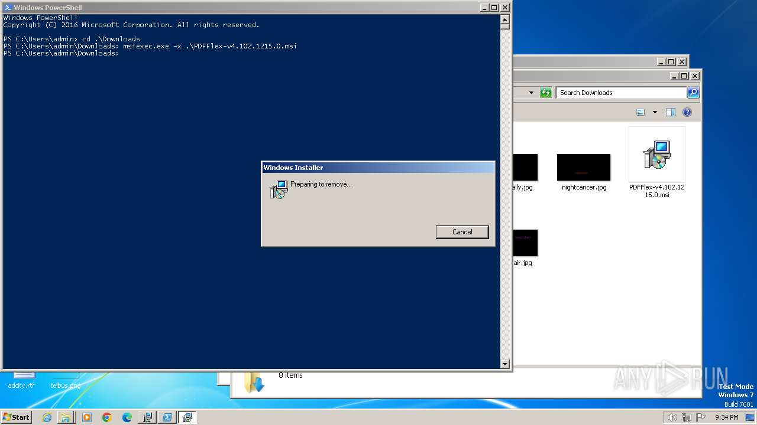Minimize the PowerShell window
Viewport: 757px width, 425px height.
[484, 8]
